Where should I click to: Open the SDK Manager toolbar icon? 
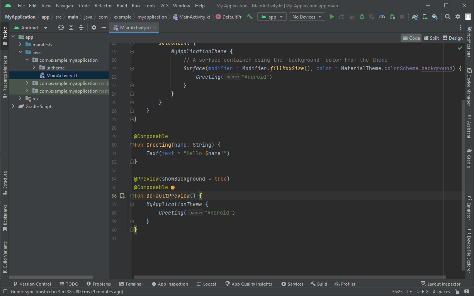(435, 17)
